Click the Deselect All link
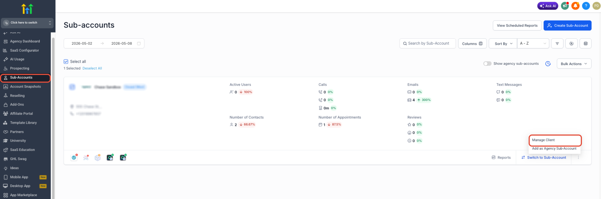The image size is (601, 199). click(92, 68)
